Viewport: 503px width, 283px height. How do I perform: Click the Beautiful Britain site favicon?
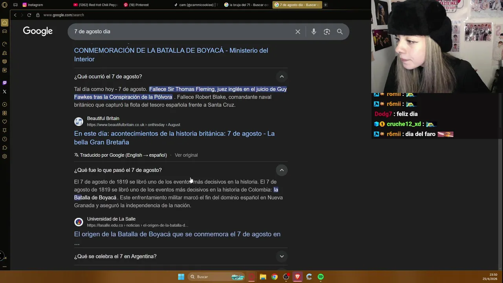click(x=79, y=121)
